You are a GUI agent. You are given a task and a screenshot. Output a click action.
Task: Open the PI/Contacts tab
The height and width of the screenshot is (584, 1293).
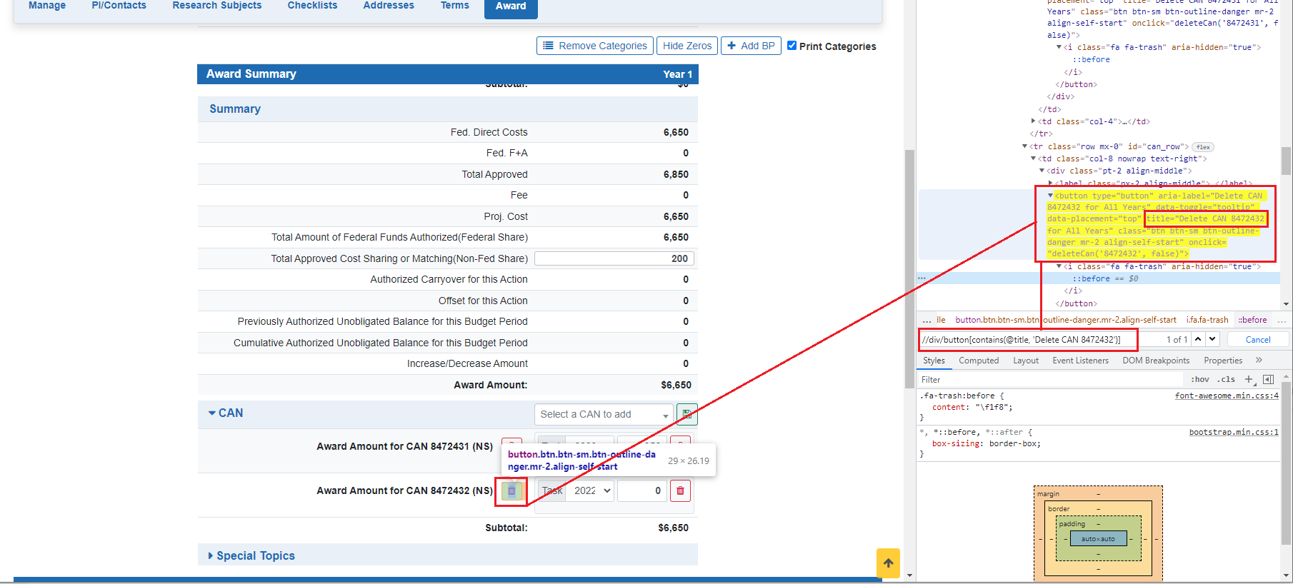coord(119,6)
